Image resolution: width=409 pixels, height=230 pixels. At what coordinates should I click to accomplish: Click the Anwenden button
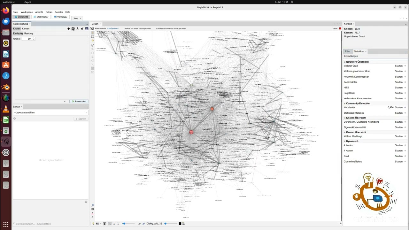click(x=78, y=101)
